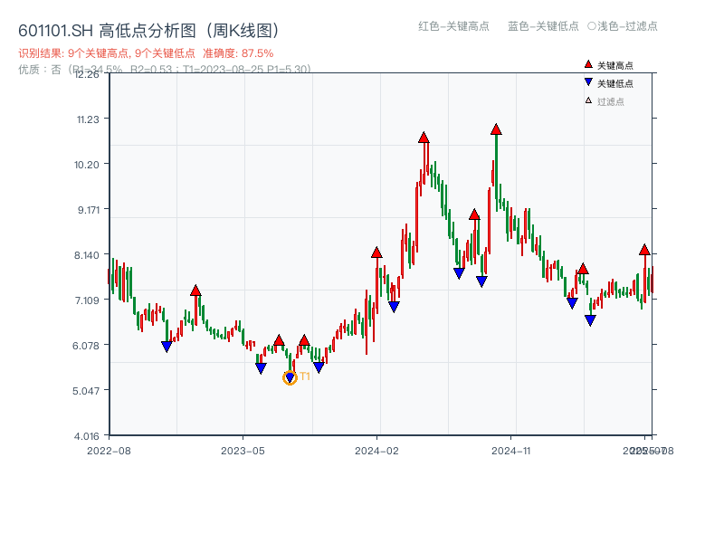Click the 11.23 y-axis label
The width and height of the screenshot is (724, 543).
click(x=88, y=119)
